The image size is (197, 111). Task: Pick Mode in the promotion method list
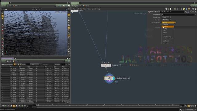[164, 31]
